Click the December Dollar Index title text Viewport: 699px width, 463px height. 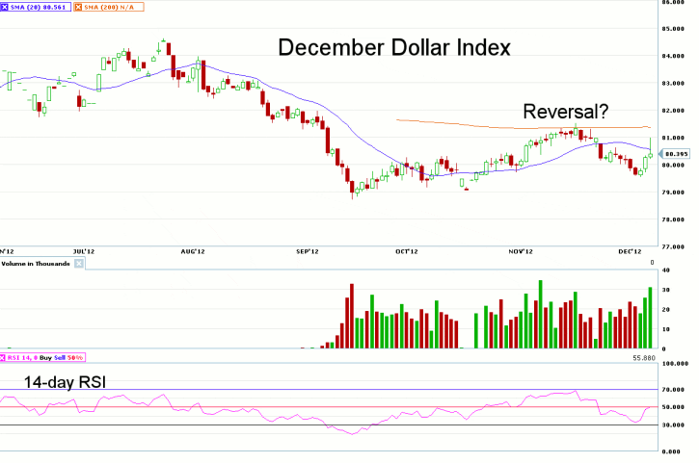(x=394, y=48)
